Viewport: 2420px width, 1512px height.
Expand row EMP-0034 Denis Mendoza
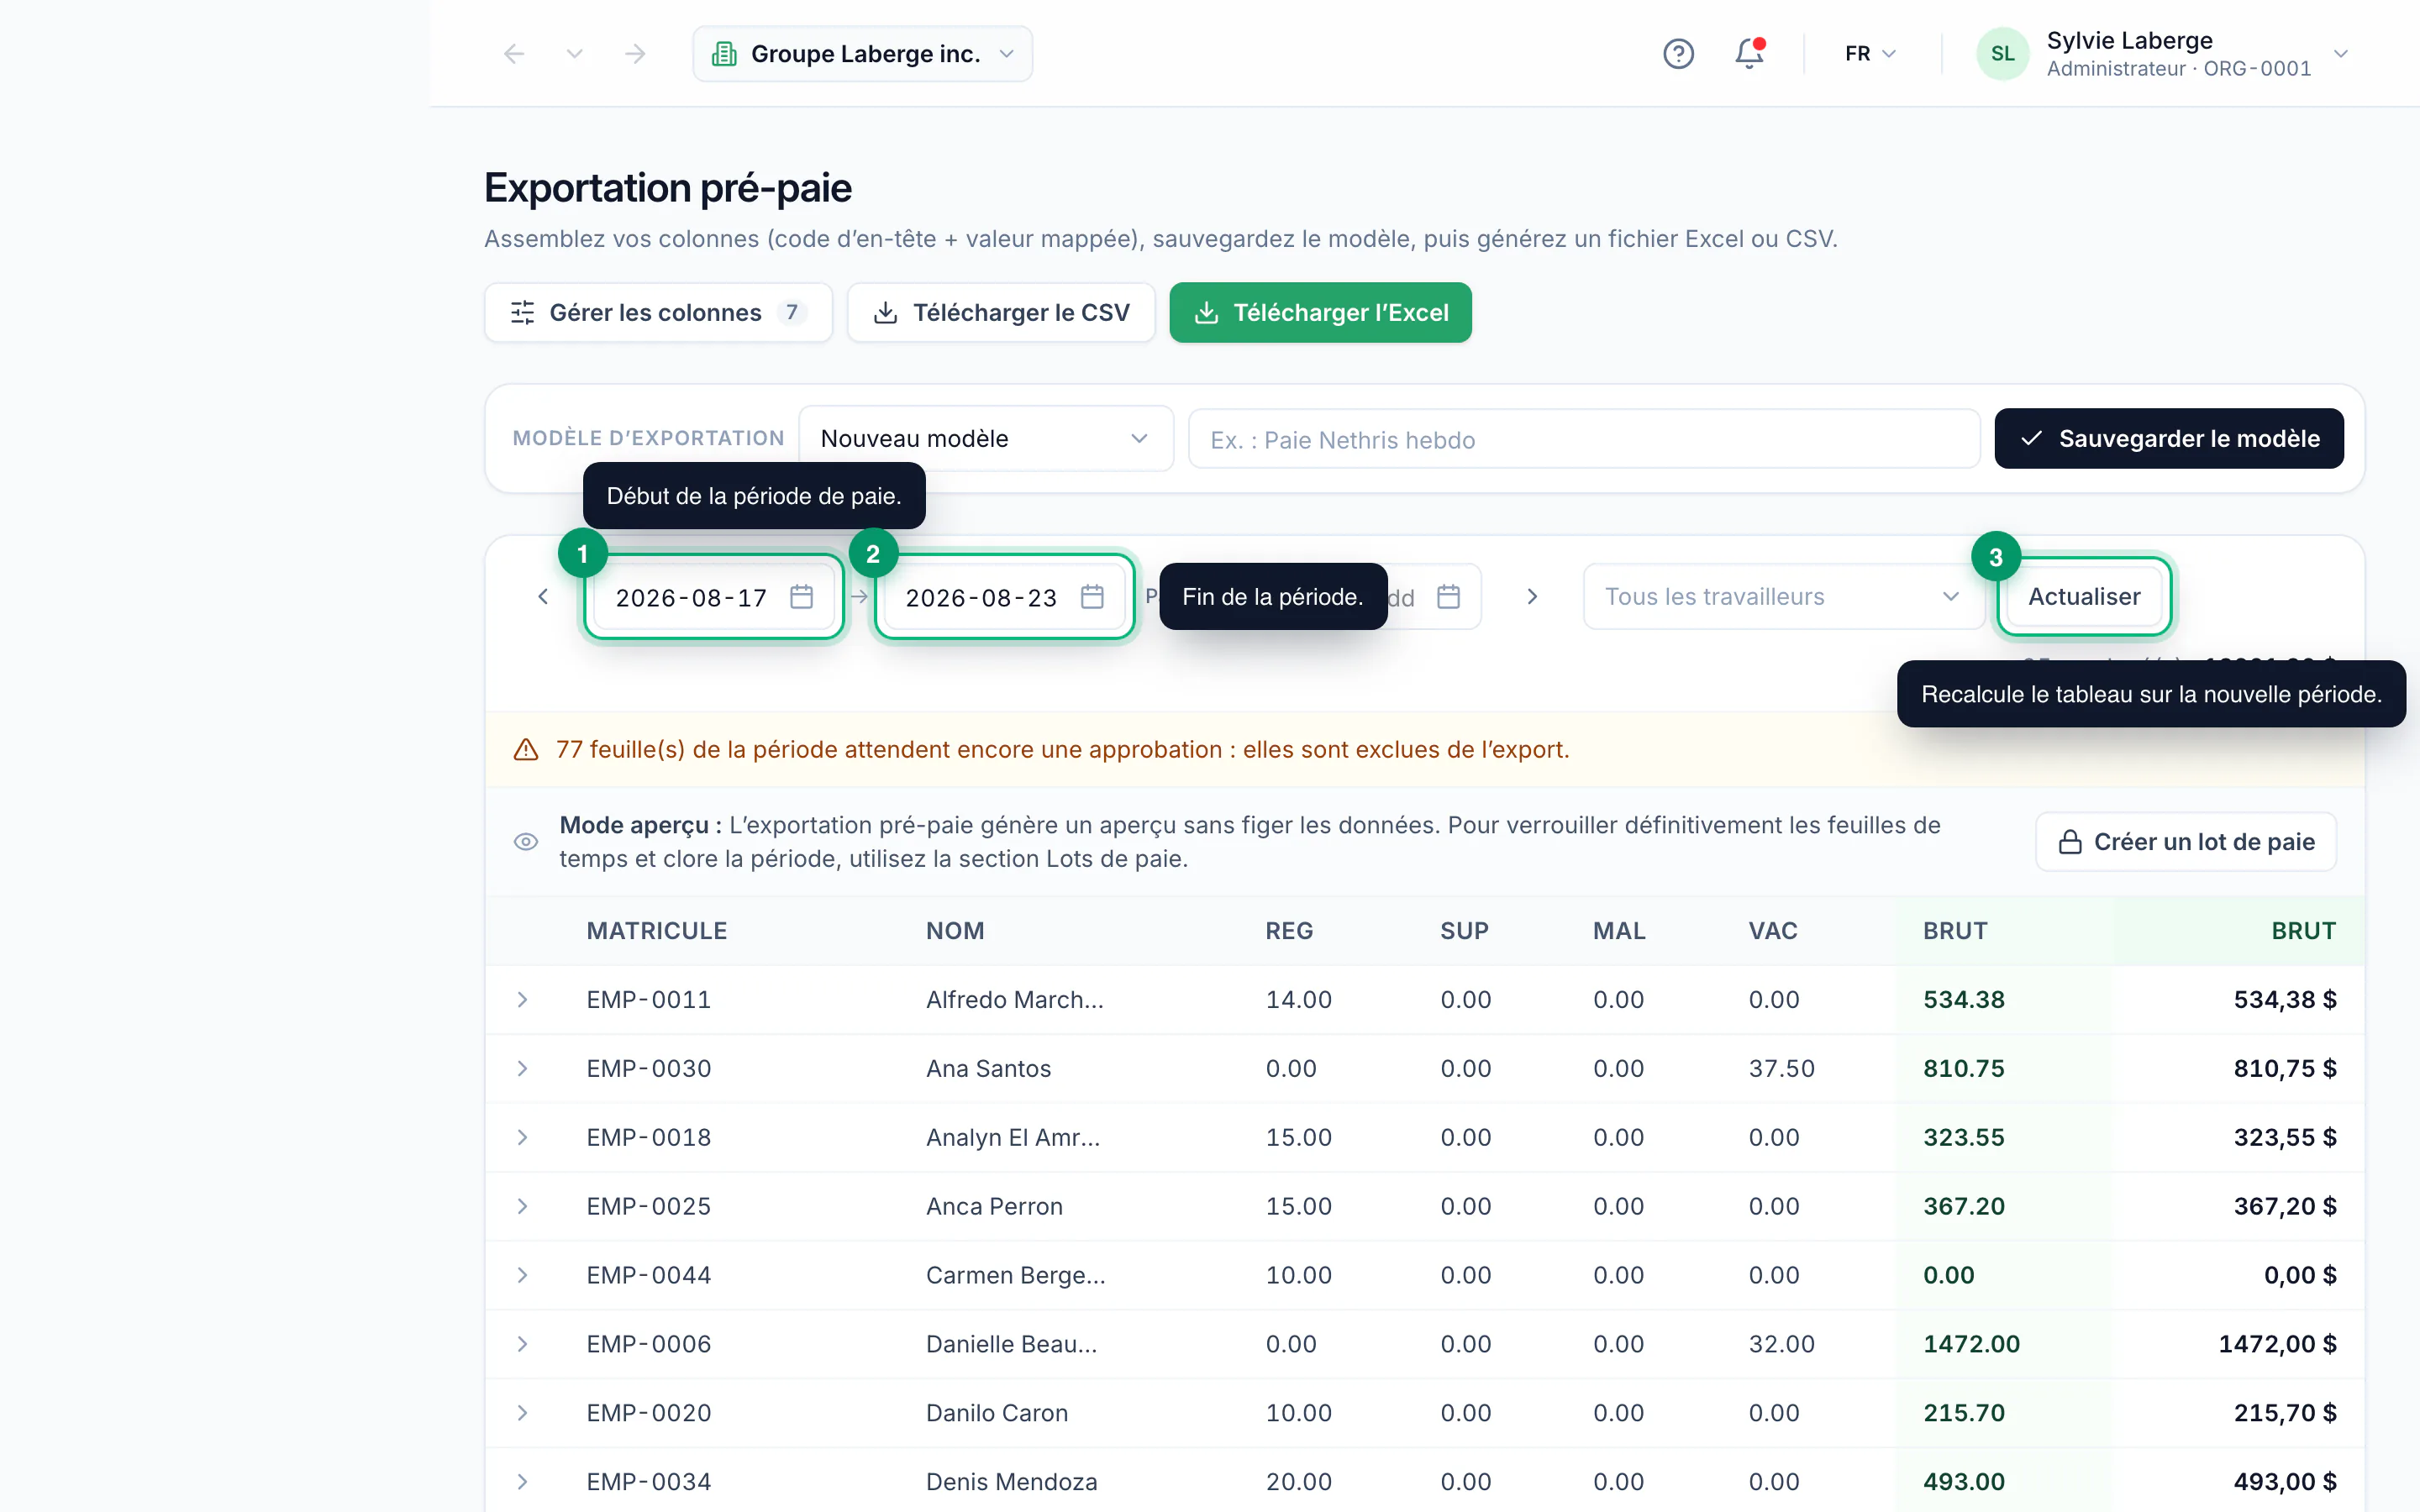[x=522, y=1482]
